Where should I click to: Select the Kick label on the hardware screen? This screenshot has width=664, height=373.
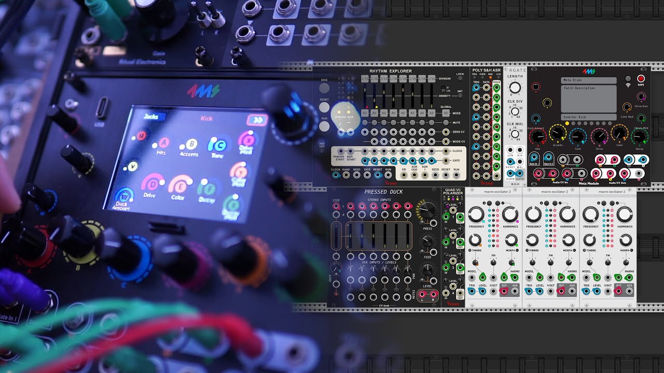(x=207, y=119)
